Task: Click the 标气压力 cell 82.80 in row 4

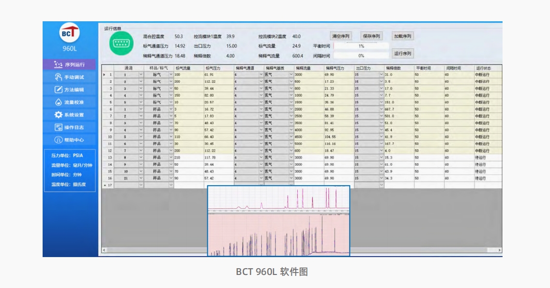Action: (219, 95)
